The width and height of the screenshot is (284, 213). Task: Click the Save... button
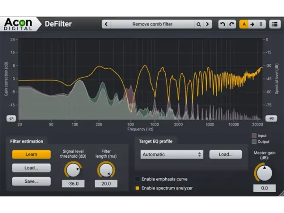[31, 181]
